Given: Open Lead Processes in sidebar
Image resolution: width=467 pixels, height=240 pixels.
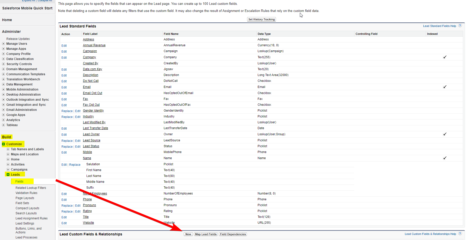Looking at the screenshot, I should point(26,237).
